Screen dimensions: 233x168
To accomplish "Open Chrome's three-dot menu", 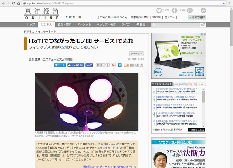I will [230, 3].
